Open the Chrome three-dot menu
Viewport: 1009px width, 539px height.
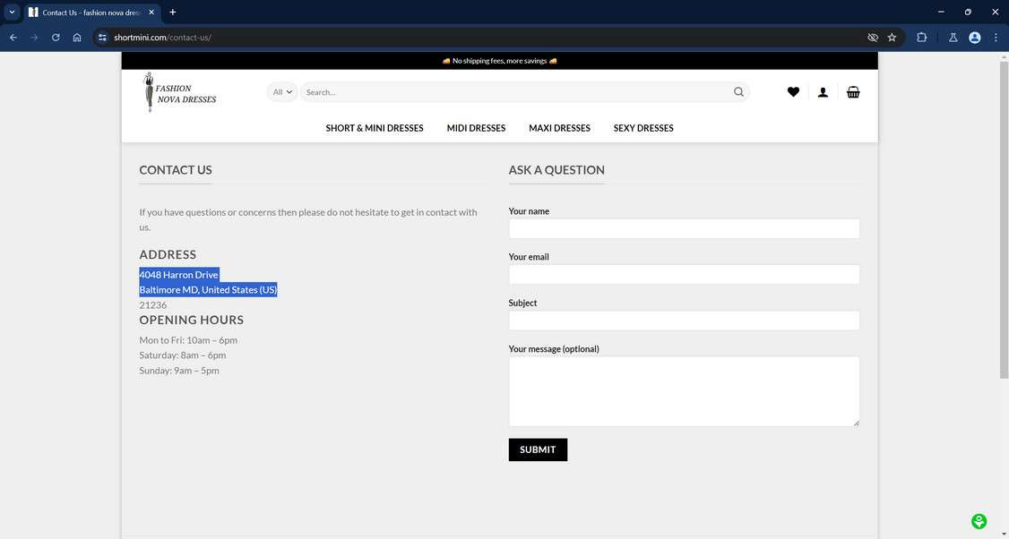coord(996,38)
